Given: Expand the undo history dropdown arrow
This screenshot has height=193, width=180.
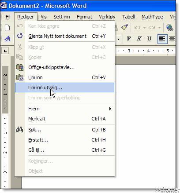Looking at the screenshot, I should pos(144,28).
